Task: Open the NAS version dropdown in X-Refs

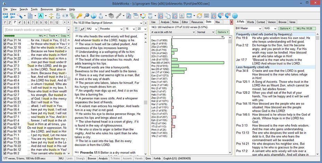Action: (270, 28)
